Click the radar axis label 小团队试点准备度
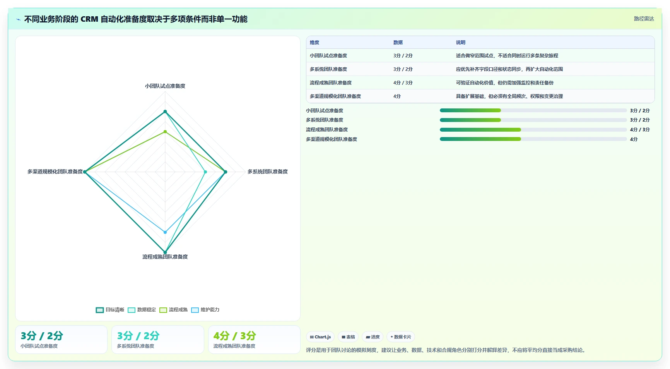This screenshot has height=369, width=670. 165,86
